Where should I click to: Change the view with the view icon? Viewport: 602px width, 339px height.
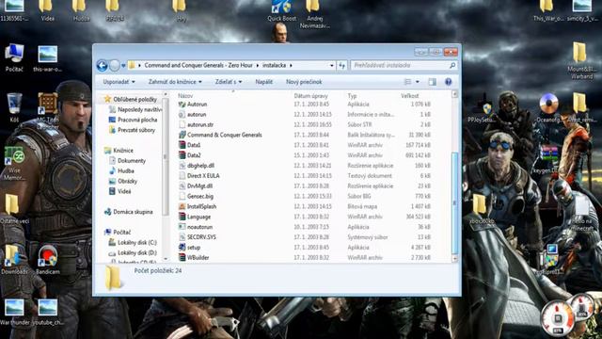coord(407,82)
